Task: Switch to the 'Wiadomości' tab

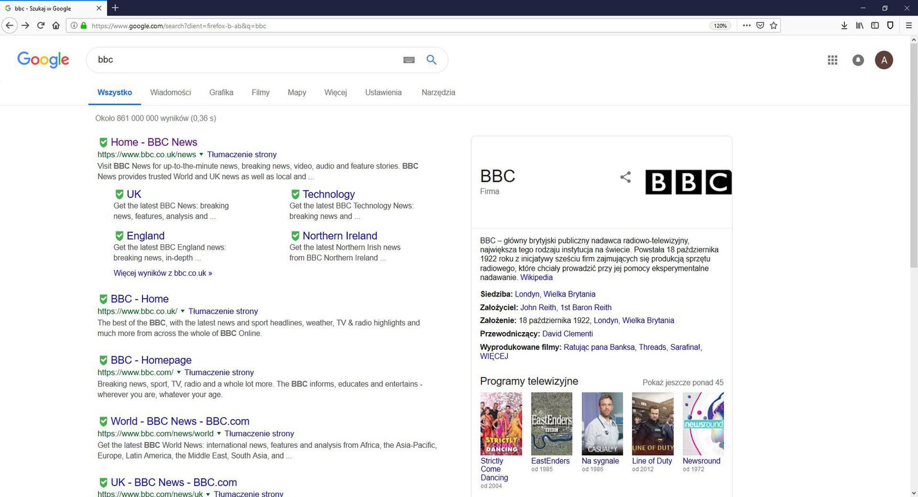Action: [170, 92]
